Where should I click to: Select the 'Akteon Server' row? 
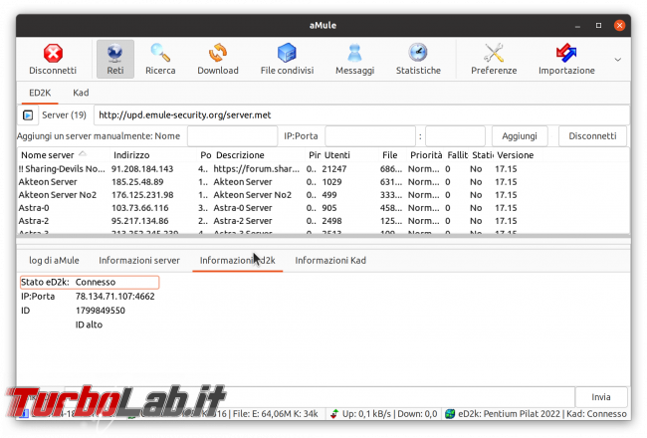(x=323, y=182)
